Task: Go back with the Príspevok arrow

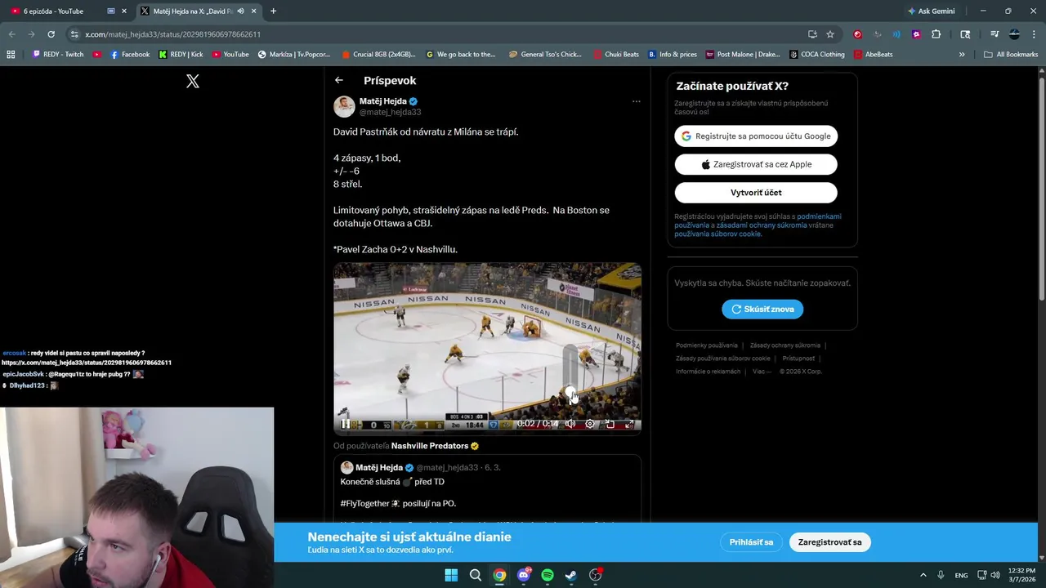Action: [339, 80]
